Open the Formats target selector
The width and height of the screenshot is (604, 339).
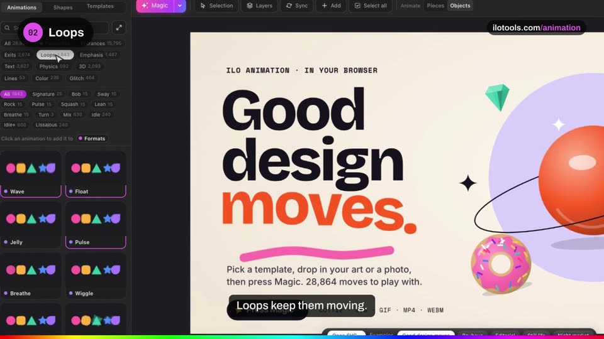[x=92, y=139]
